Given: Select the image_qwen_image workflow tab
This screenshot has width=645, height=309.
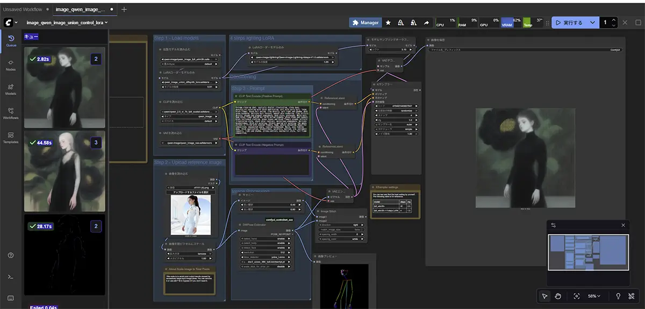Looking at the screenshot, I should [84, 9].
